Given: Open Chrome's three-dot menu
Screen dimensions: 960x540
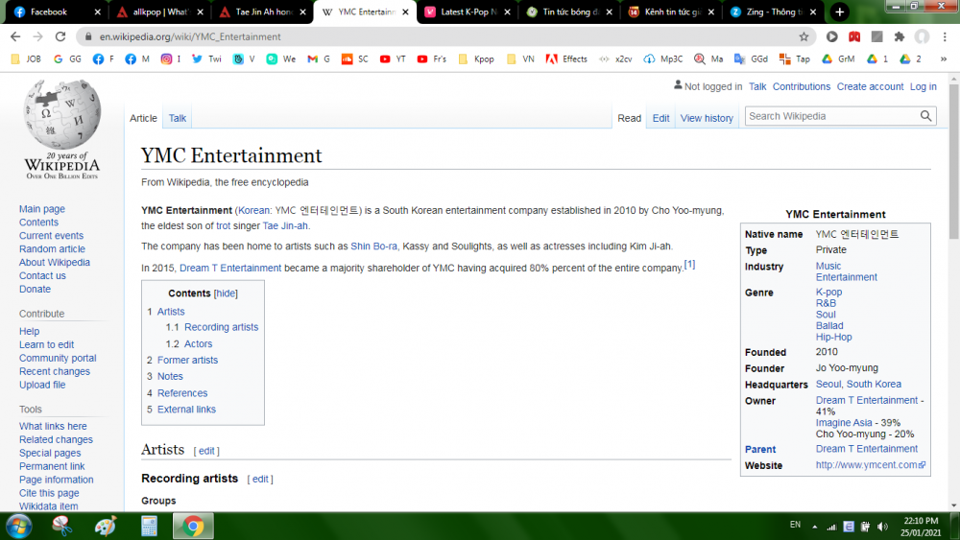Looking at the screenshot, I should (x=945, y=36).
